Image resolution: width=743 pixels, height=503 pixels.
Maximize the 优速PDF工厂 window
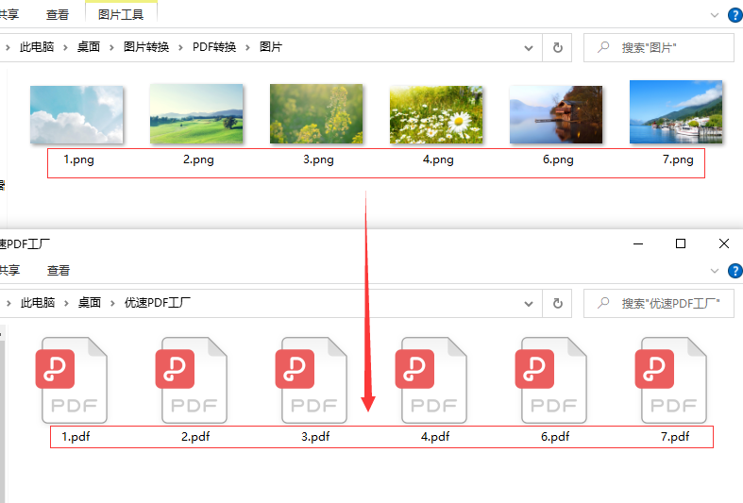pyautogui.click(x=681, y=243)
